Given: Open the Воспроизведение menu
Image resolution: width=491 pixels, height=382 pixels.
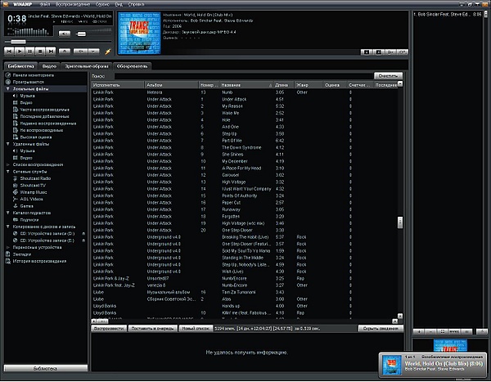Looking at the screenshot, I should 74,3.
